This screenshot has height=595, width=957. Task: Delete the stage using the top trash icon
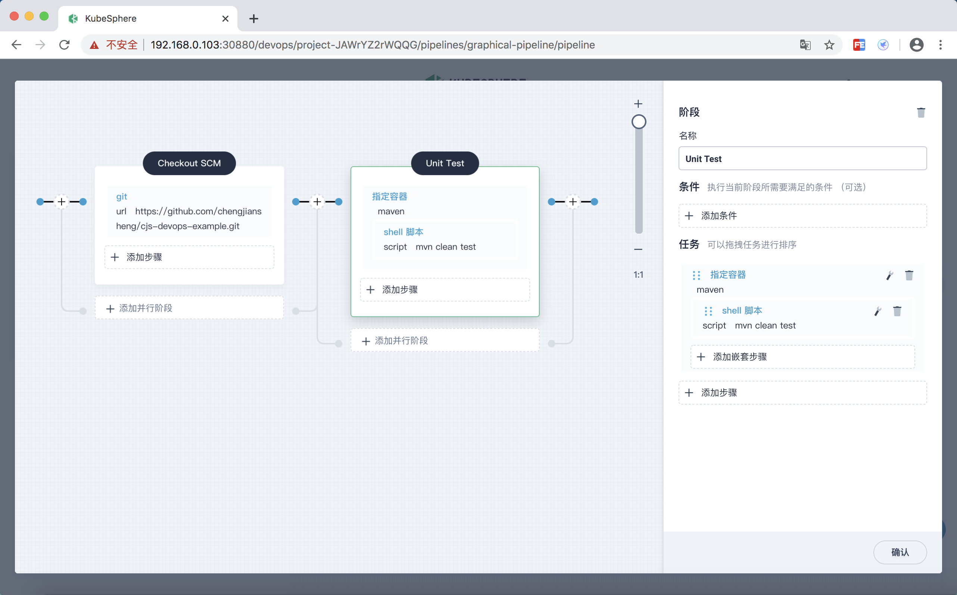[921, 113]
